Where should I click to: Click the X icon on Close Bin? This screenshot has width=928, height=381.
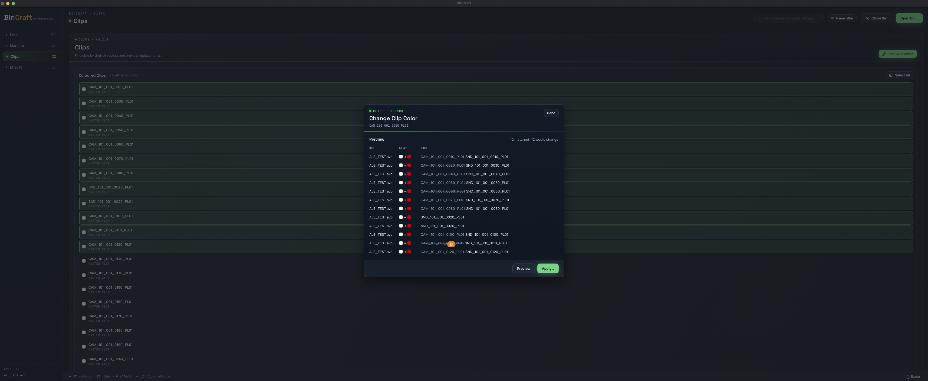point(867,18)
